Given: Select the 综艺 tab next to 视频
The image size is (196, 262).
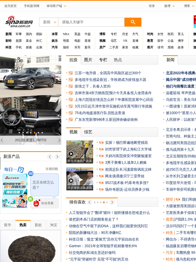Looking at the screenshot, I should click(x=88, y=132).
